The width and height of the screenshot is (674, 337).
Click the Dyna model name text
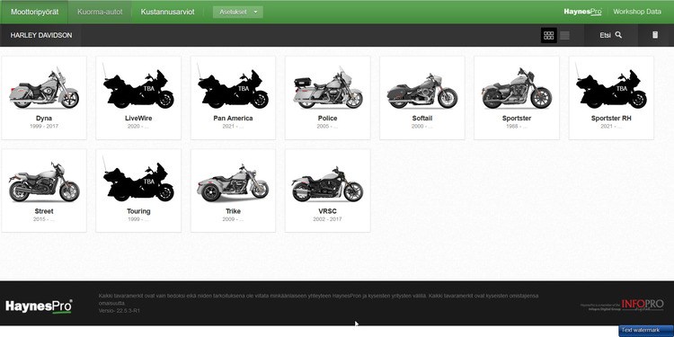(44, 119)
